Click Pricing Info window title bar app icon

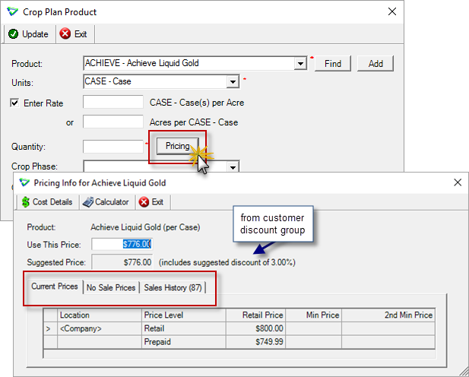click(x=24, y=183)
